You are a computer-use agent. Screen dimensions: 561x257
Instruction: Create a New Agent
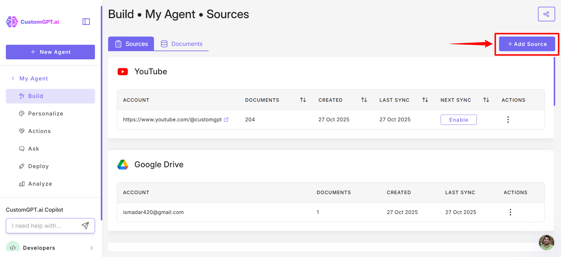point(50,52)
